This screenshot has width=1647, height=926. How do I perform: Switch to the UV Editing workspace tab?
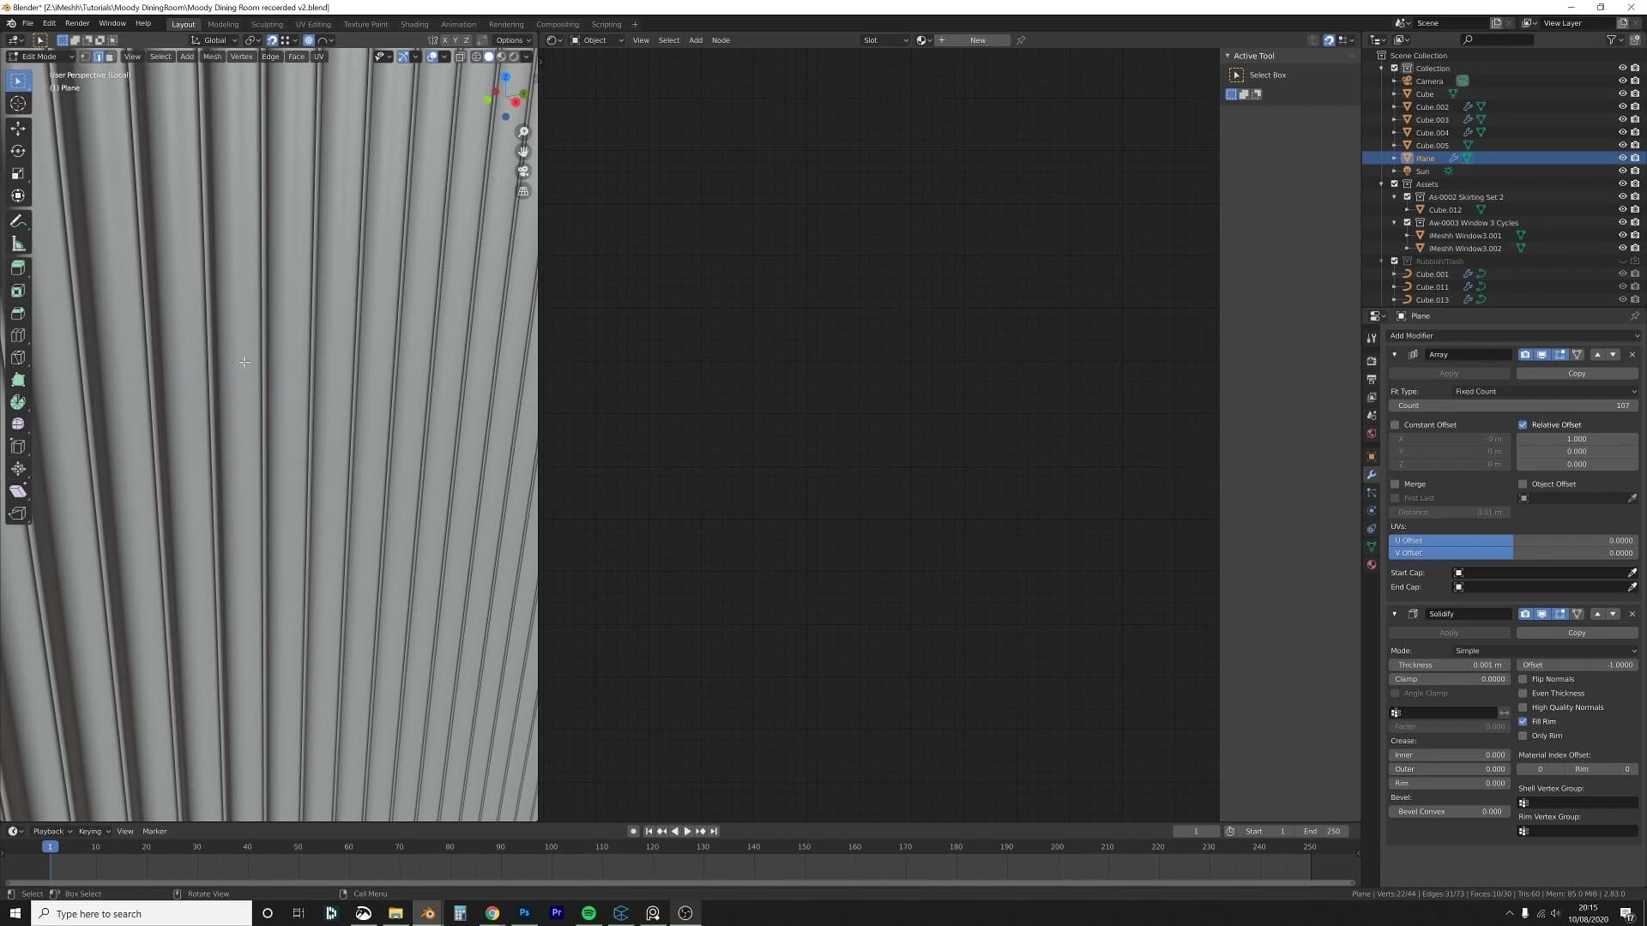click(313, 24)
